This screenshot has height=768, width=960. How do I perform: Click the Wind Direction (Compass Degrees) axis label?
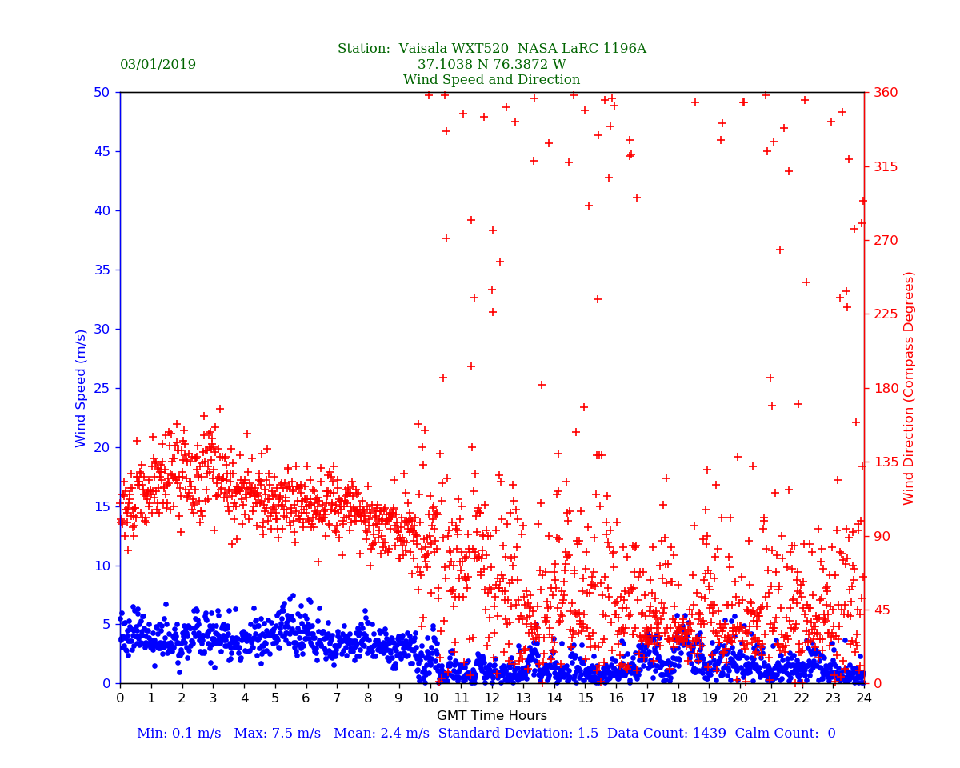(x=910, y=388)
